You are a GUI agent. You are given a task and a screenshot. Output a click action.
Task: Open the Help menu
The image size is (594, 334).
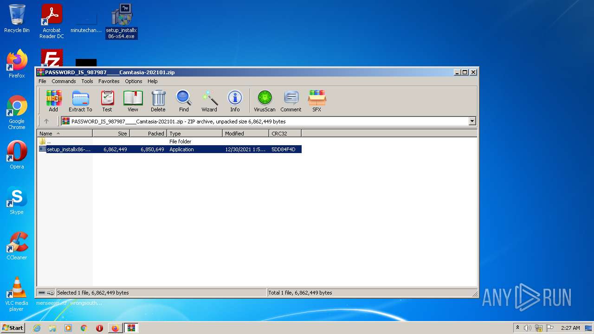[153, 81]
